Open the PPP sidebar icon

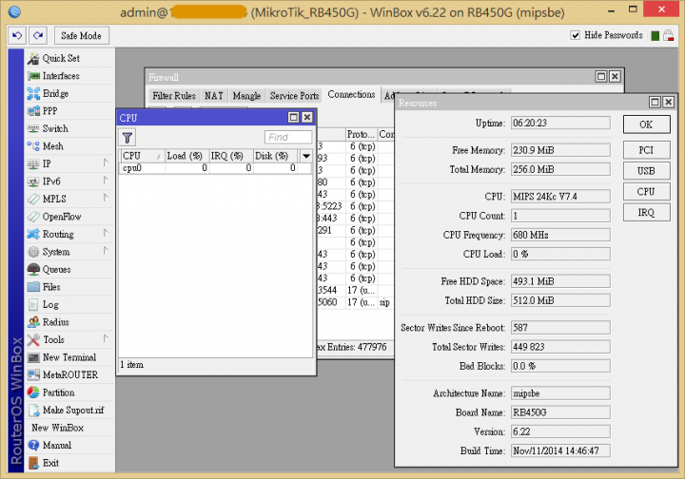33,111
